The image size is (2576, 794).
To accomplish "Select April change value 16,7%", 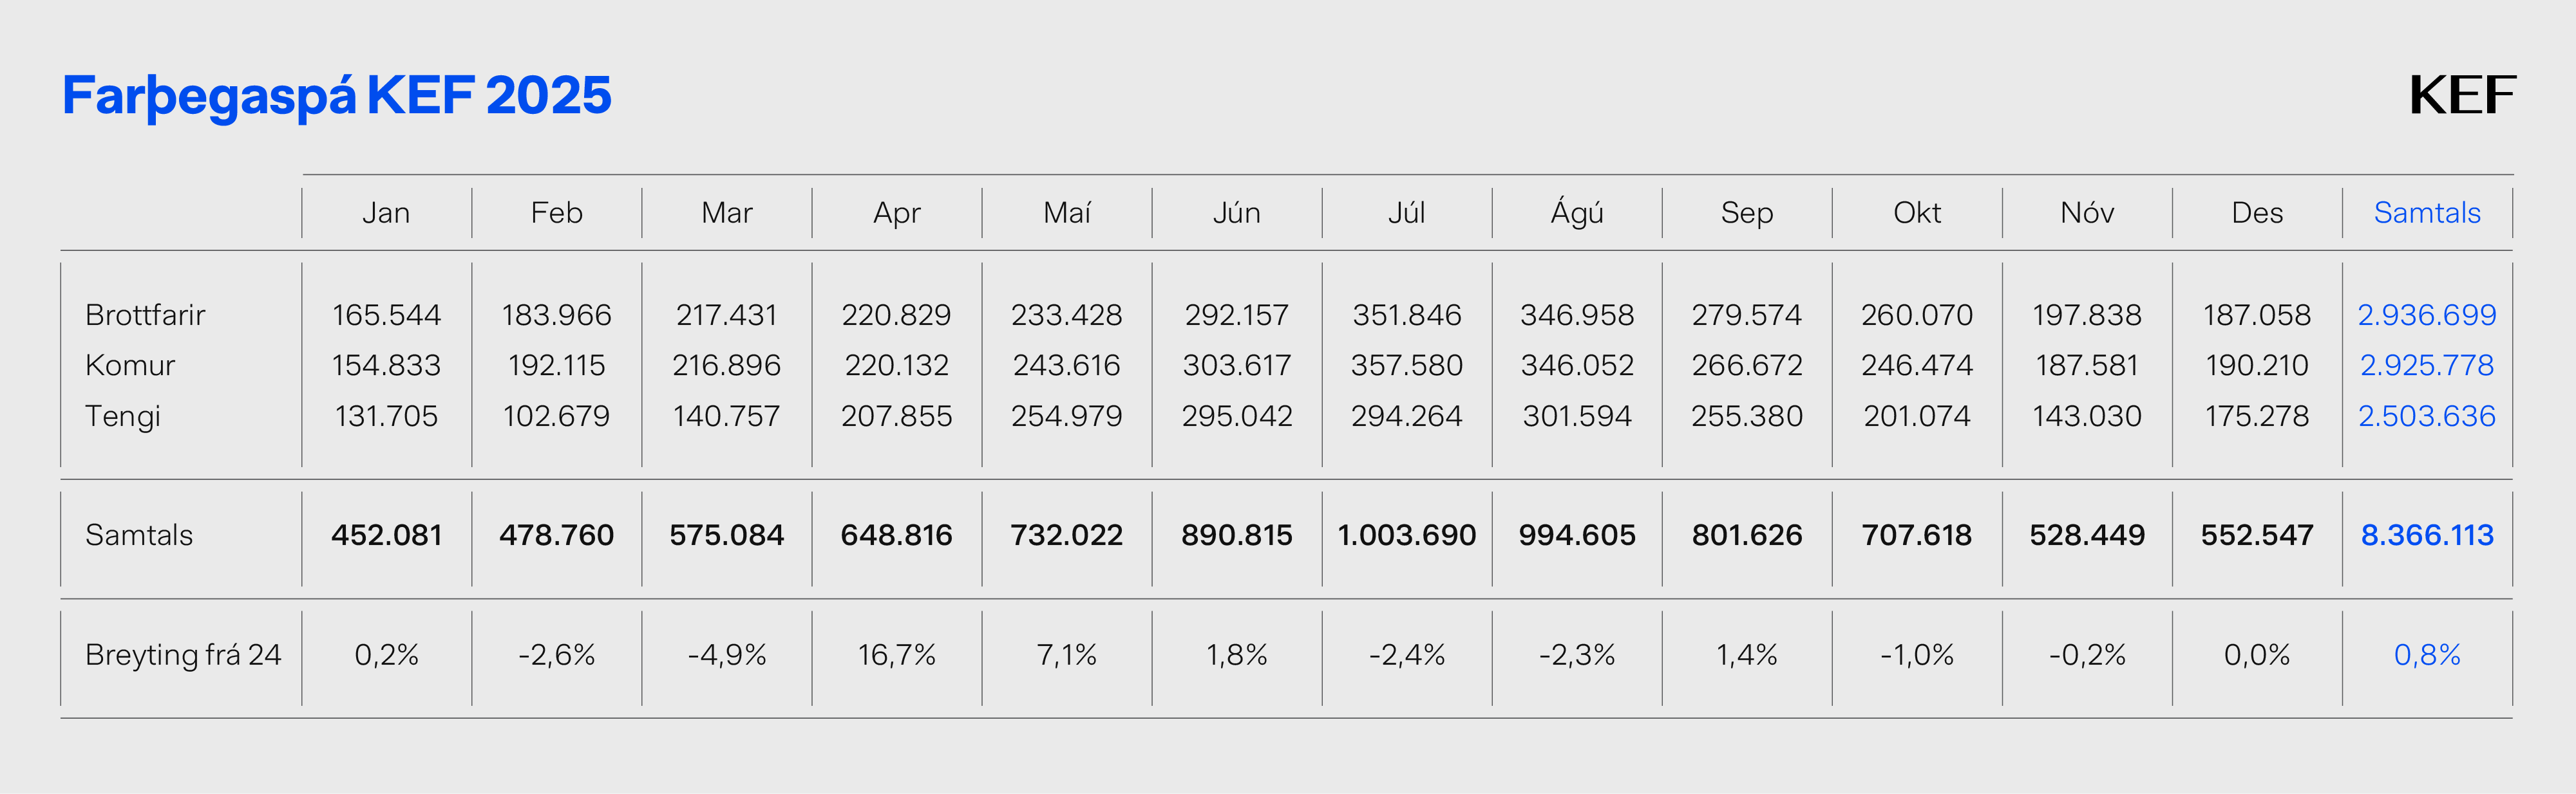I will (896, 655).
